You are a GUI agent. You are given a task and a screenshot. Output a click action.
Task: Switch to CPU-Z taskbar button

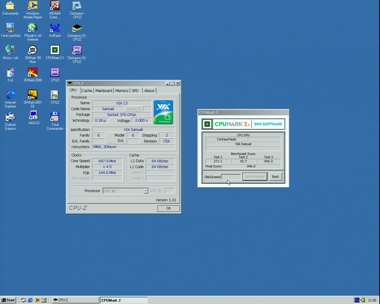pos(75,300)
